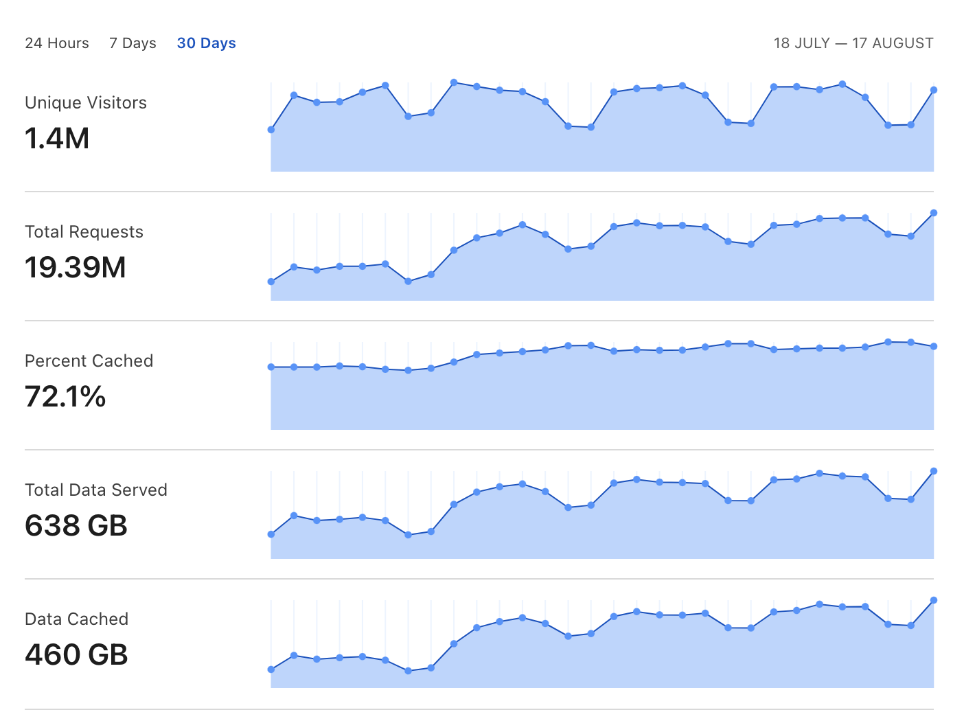The image size is (964, 721).
Task: Select the 30 Days tab
Action: click(207, 43)
